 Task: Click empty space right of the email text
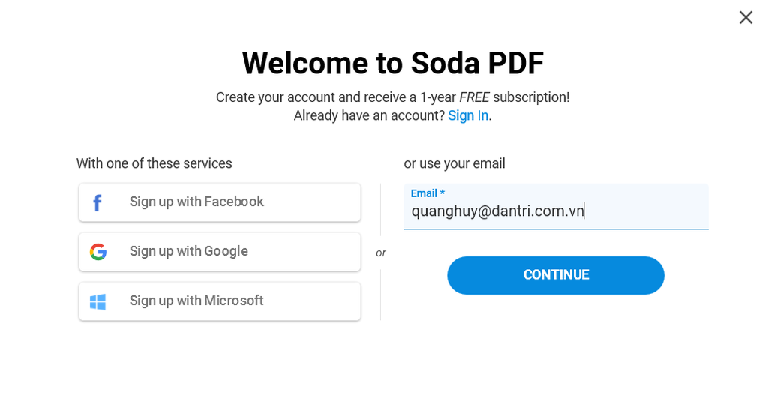point(646,211)
